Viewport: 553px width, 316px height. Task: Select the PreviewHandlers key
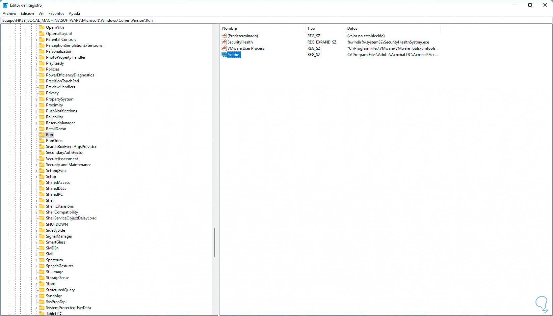click(x=60, y=87)
